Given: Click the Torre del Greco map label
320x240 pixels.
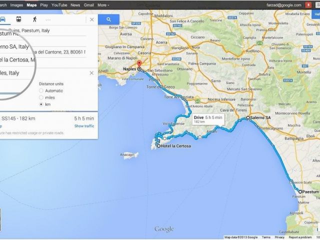Looking at the screenshot, I should pos(160,87).
